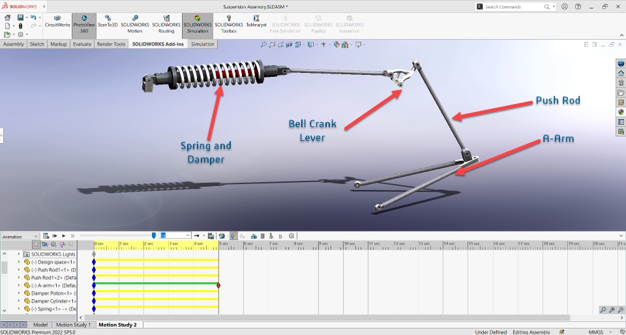This screenshot has height=335, width=626.
Task: Switch to the Evaluate tab
Action: (x=82, y=44)
